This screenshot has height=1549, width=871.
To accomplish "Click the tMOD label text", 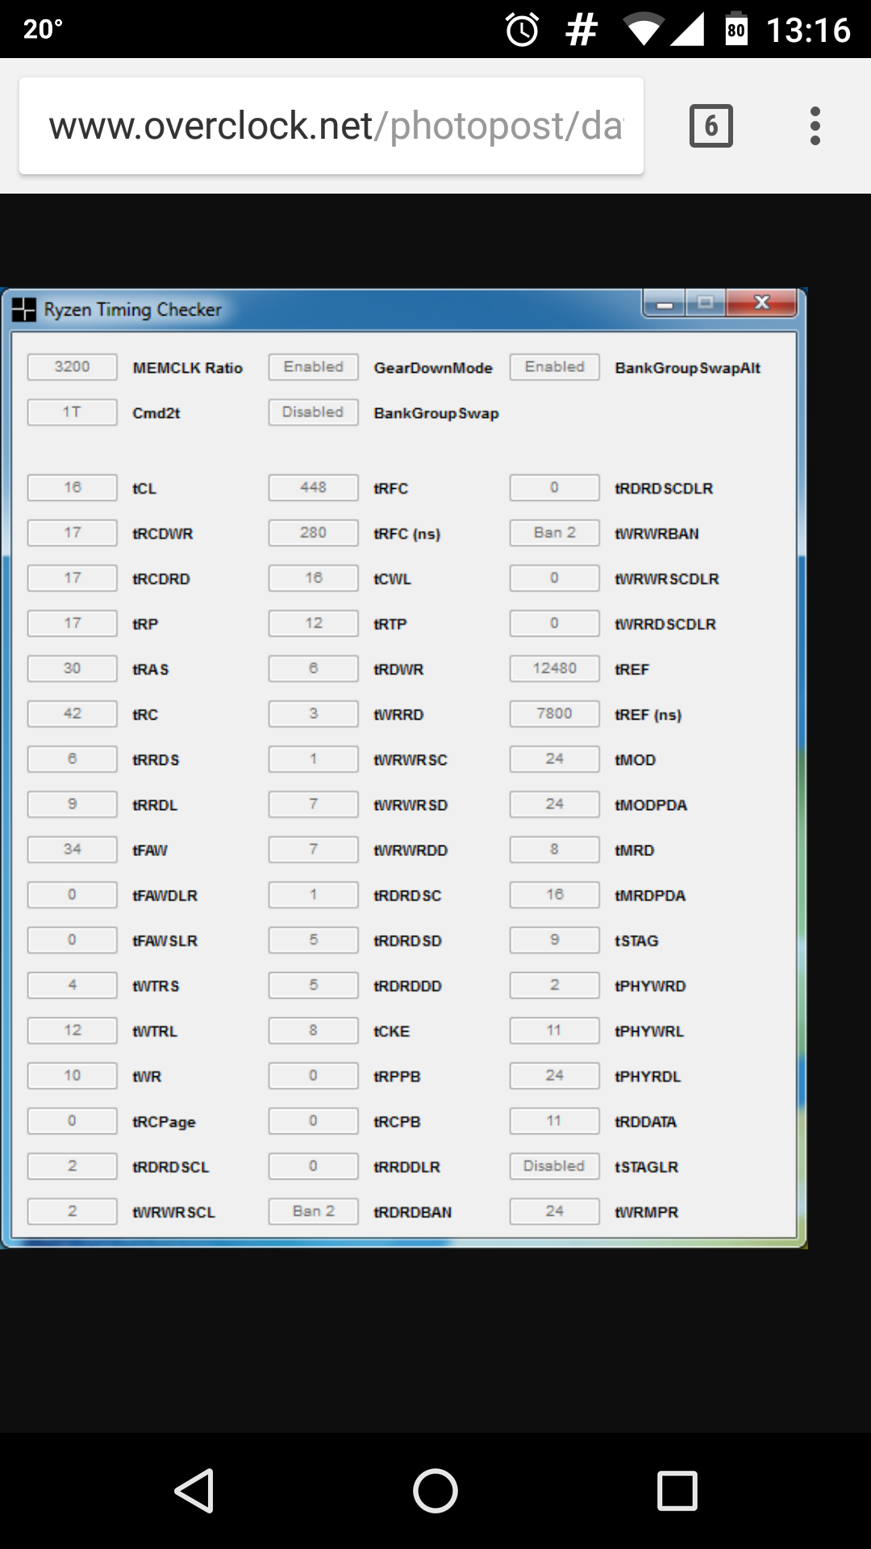I will tap(636, 760).
